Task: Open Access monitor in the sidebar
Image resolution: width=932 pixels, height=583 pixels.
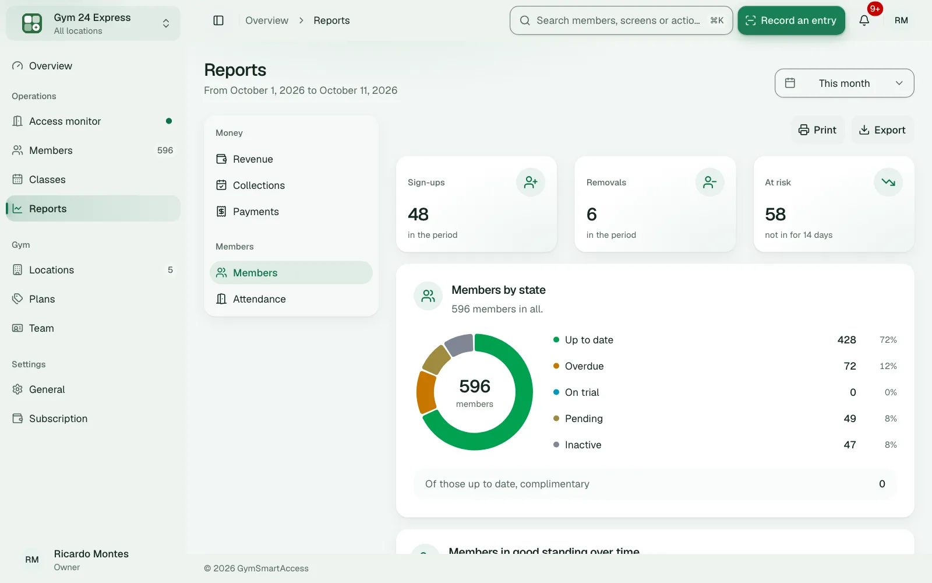Action: [x=93, y=121]
